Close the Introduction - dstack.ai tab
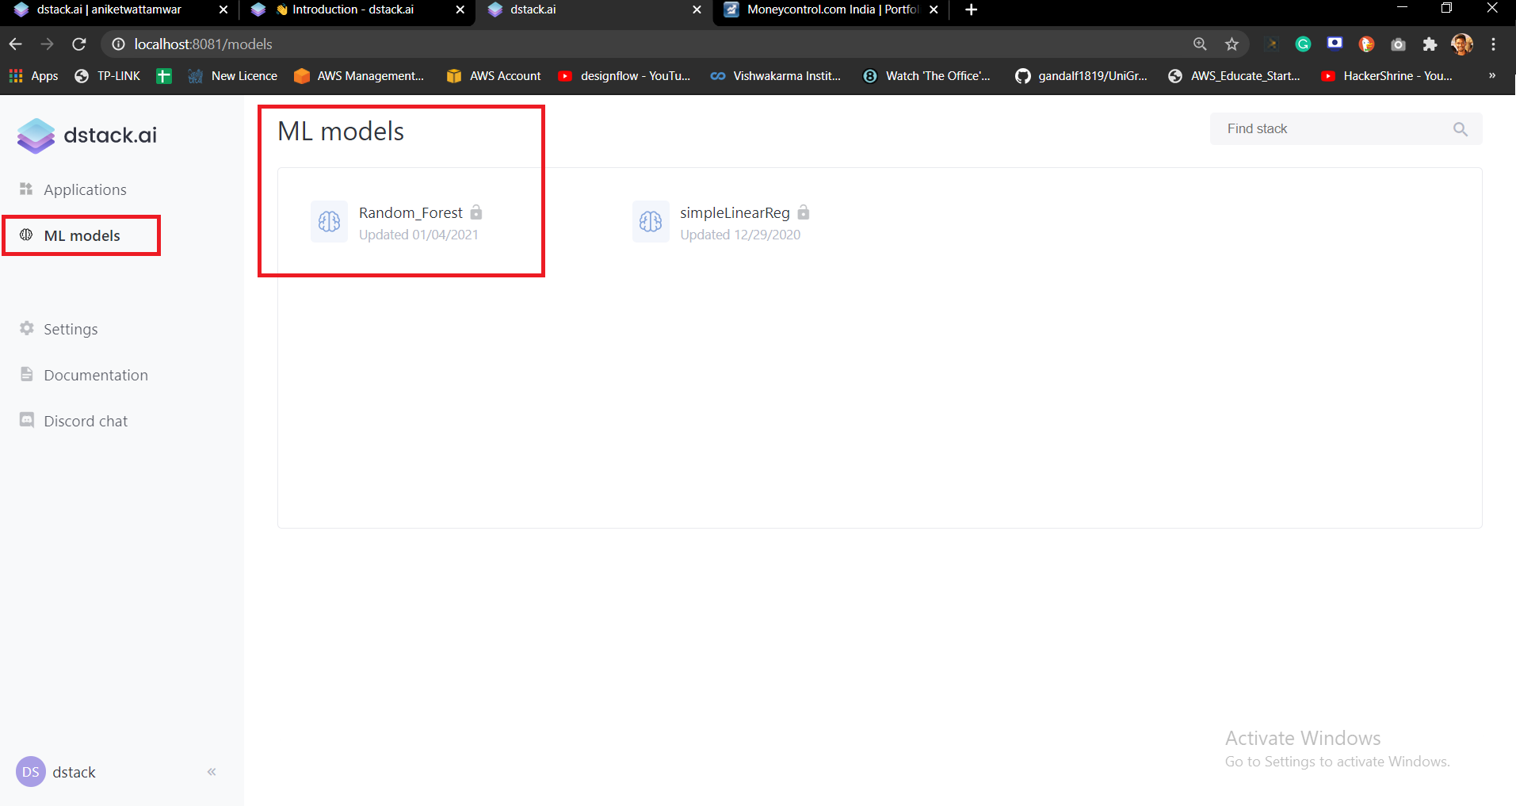 pos(460,10)
